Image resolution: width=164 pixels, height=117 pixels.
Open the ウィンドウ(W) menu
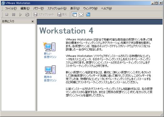click(x=90, y=8)
